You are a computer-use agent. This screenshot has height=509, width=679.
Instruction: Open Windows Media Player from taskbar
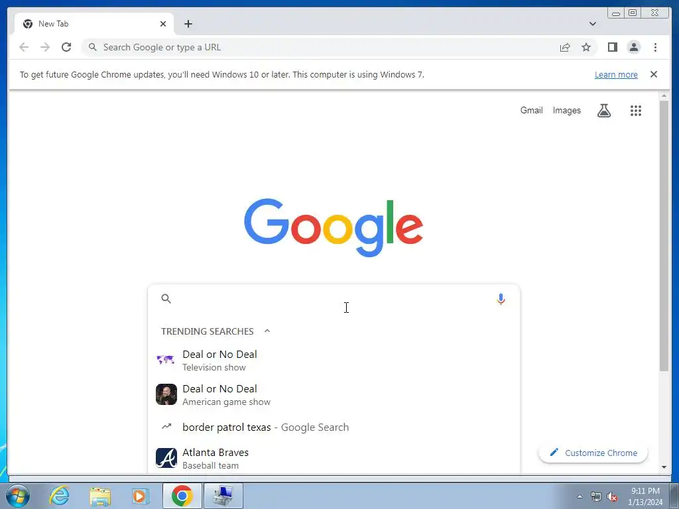140,496
